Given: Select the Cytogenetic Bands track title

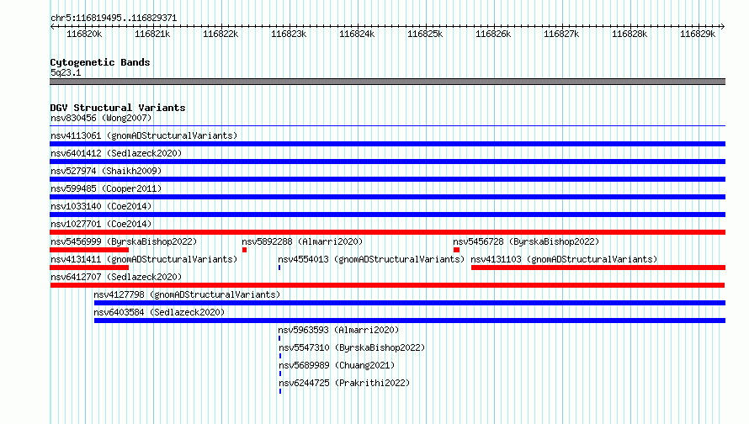Looking at the screenshot, I should pyautogui.click(x=100, y=62).
